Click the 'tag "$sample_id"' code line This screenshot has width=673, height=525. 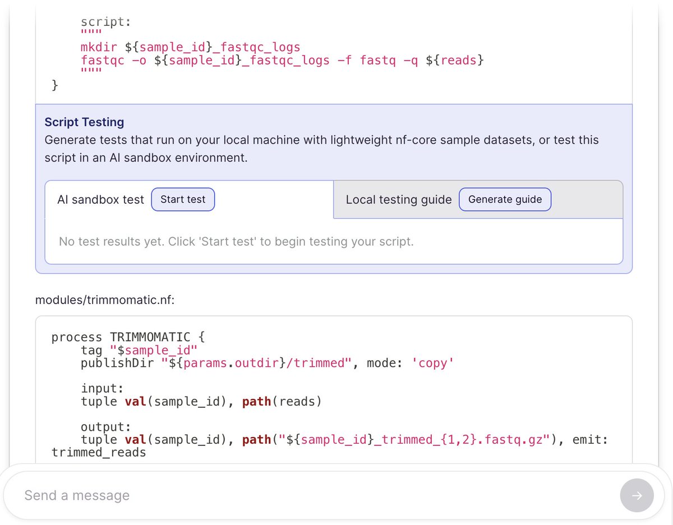(139, 350)
